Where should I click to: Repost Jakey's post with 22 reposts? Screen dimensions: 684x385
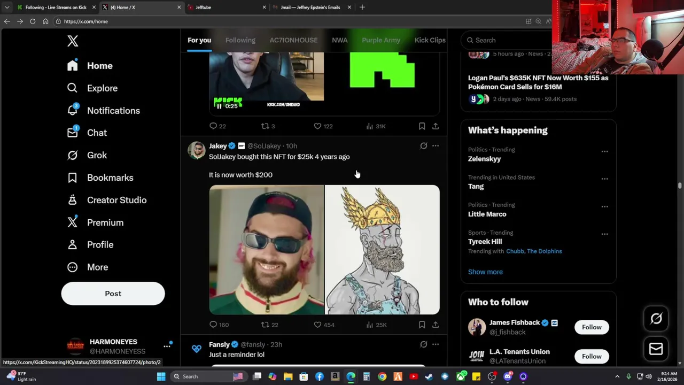pyautogui.click(x=269, y=325)
